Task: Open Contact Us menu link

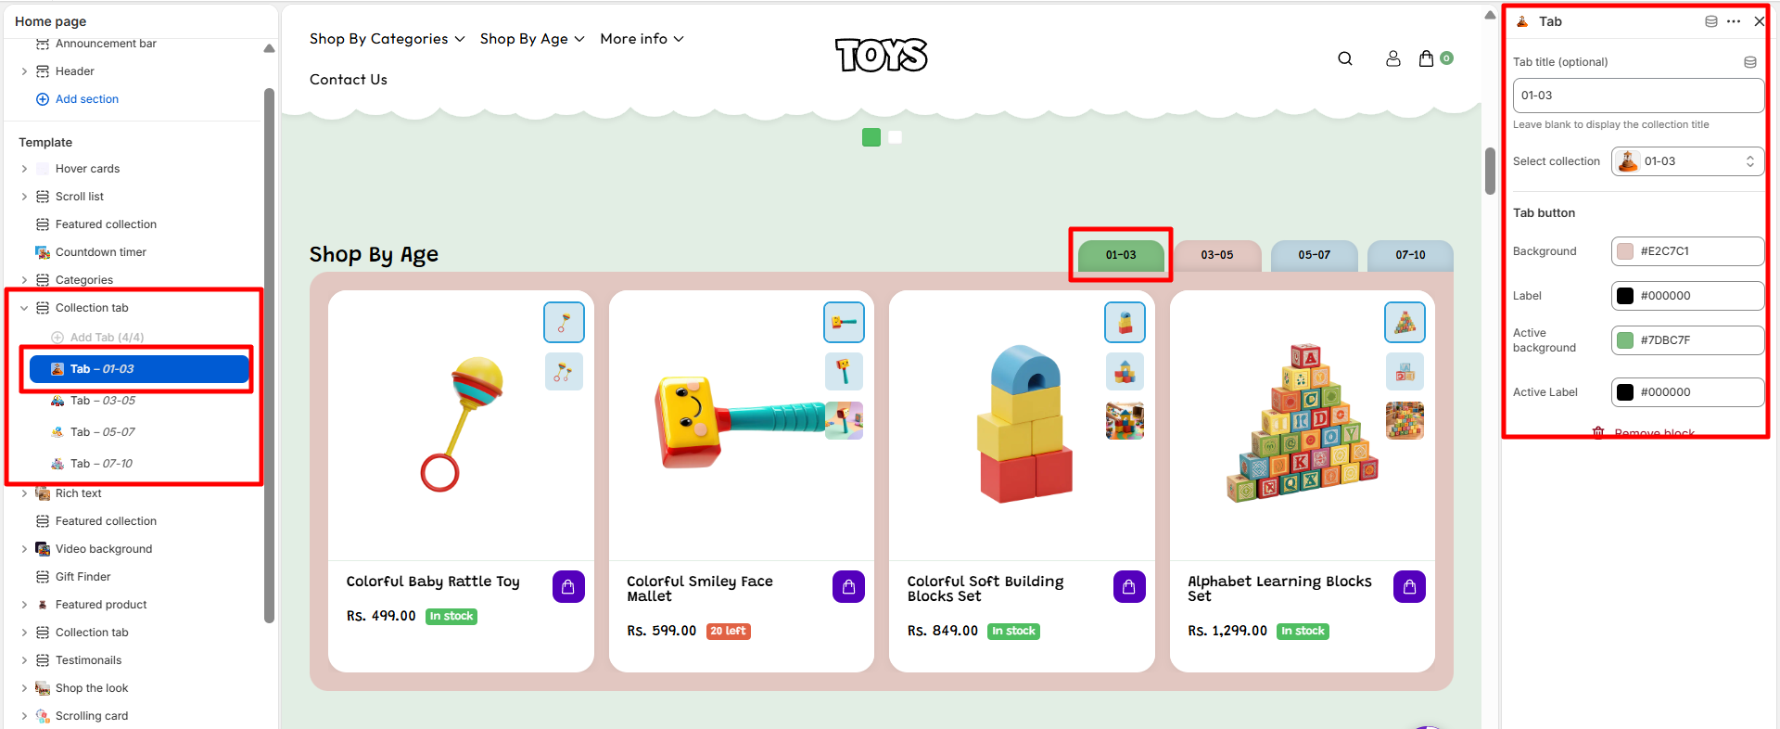Action: tap(349, 80)
